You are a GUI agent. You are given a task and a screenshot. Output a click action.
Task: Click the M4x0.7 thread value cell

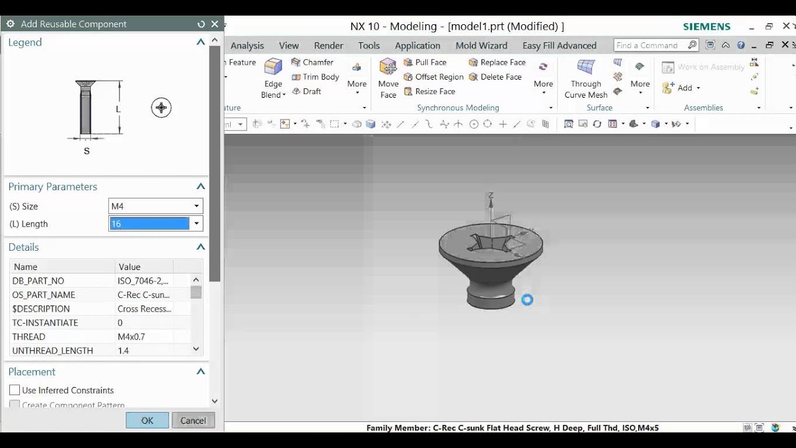coord(144,337)
